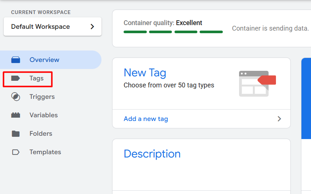Viewport: 311px width, 194px height.
Task: Click the Overview icon in the sidebar
Action: 15,60
